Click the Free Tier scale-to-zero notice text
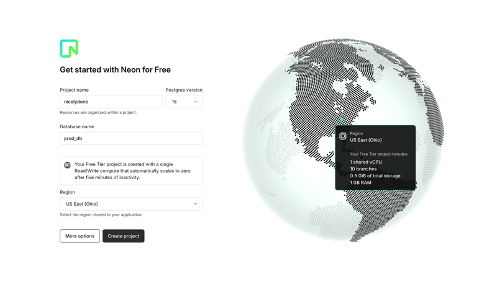This screenshot has height=282, width=497. pyautogui.click(x=132, y=170)
